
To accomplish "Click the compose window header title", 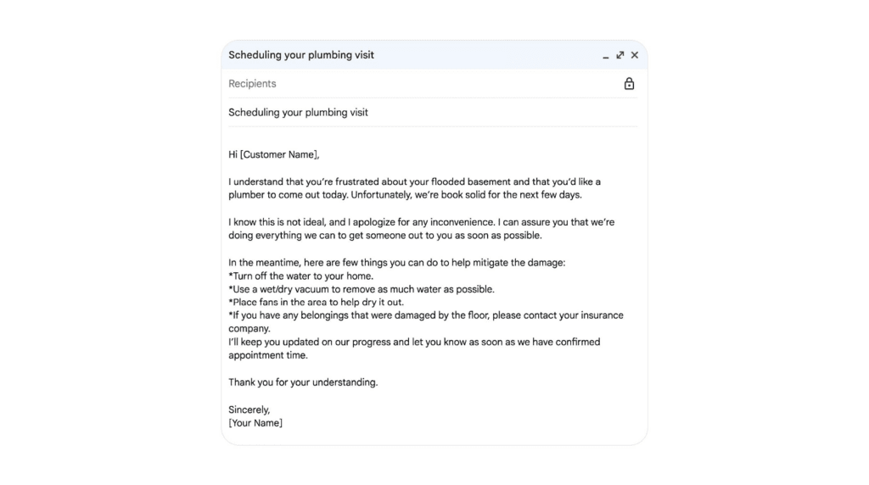I will pyautogui.click(x=301, y=55).
